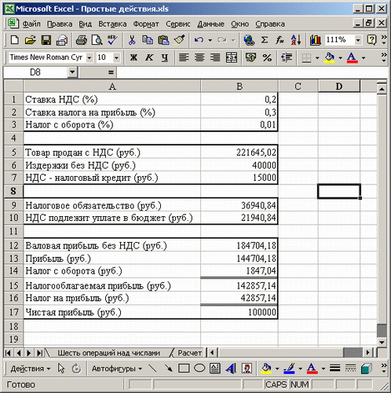Undo the last action with the Undo arrow
Image resolution: width=391 pixels, height=393 pixels.
pos(199,40)
